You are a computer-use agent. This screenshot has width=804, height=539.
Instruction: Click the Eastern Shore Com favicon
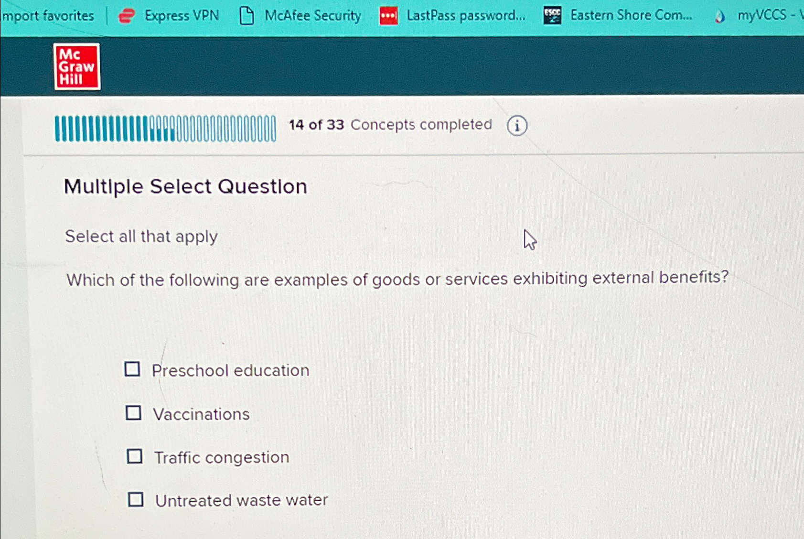[552, 15]
